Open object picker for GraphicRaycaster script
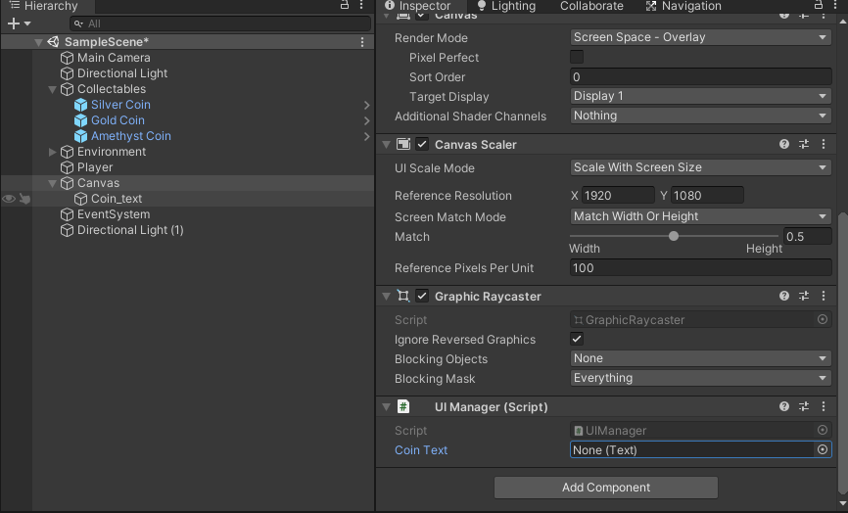The width and height of the screenshot is (848, 513). [x=822, y=319]
